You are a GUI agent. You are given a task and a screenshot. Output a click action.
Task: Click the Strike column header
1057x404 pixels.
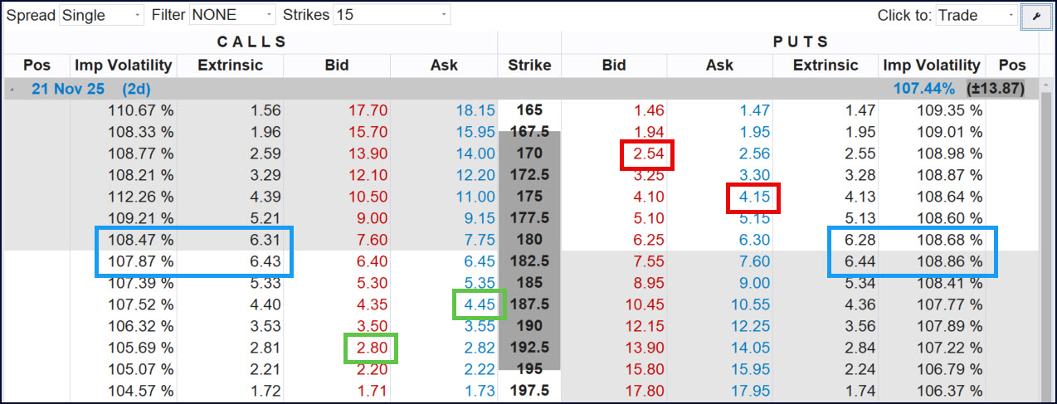pyautogui.click(x=529, y=65)
